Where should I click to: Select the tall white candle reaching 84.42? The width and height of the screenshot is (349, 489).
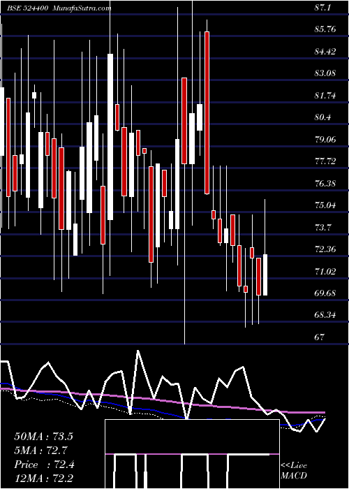pyautogui.click(x=110, y=137)
